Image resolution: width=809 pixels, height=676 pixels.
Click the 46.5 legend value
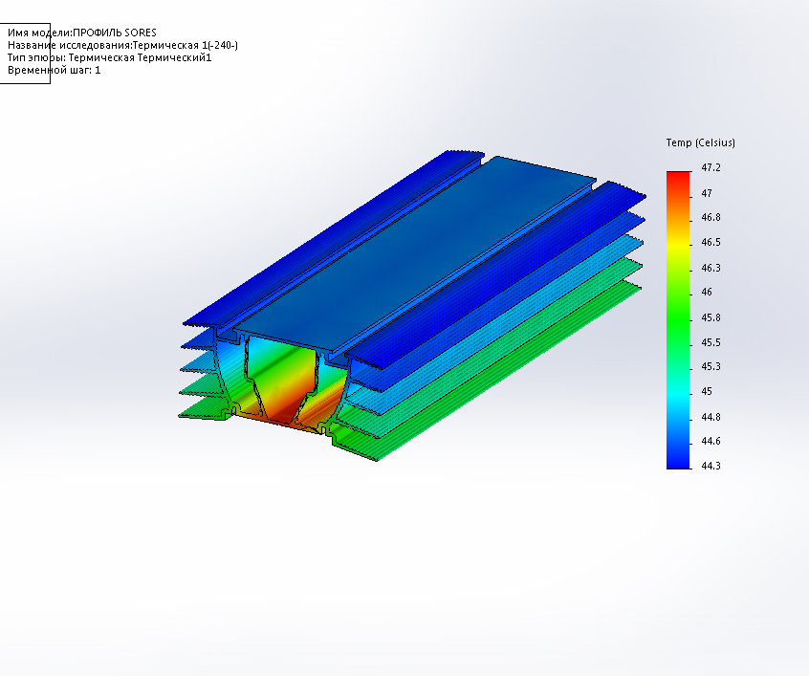711,242
